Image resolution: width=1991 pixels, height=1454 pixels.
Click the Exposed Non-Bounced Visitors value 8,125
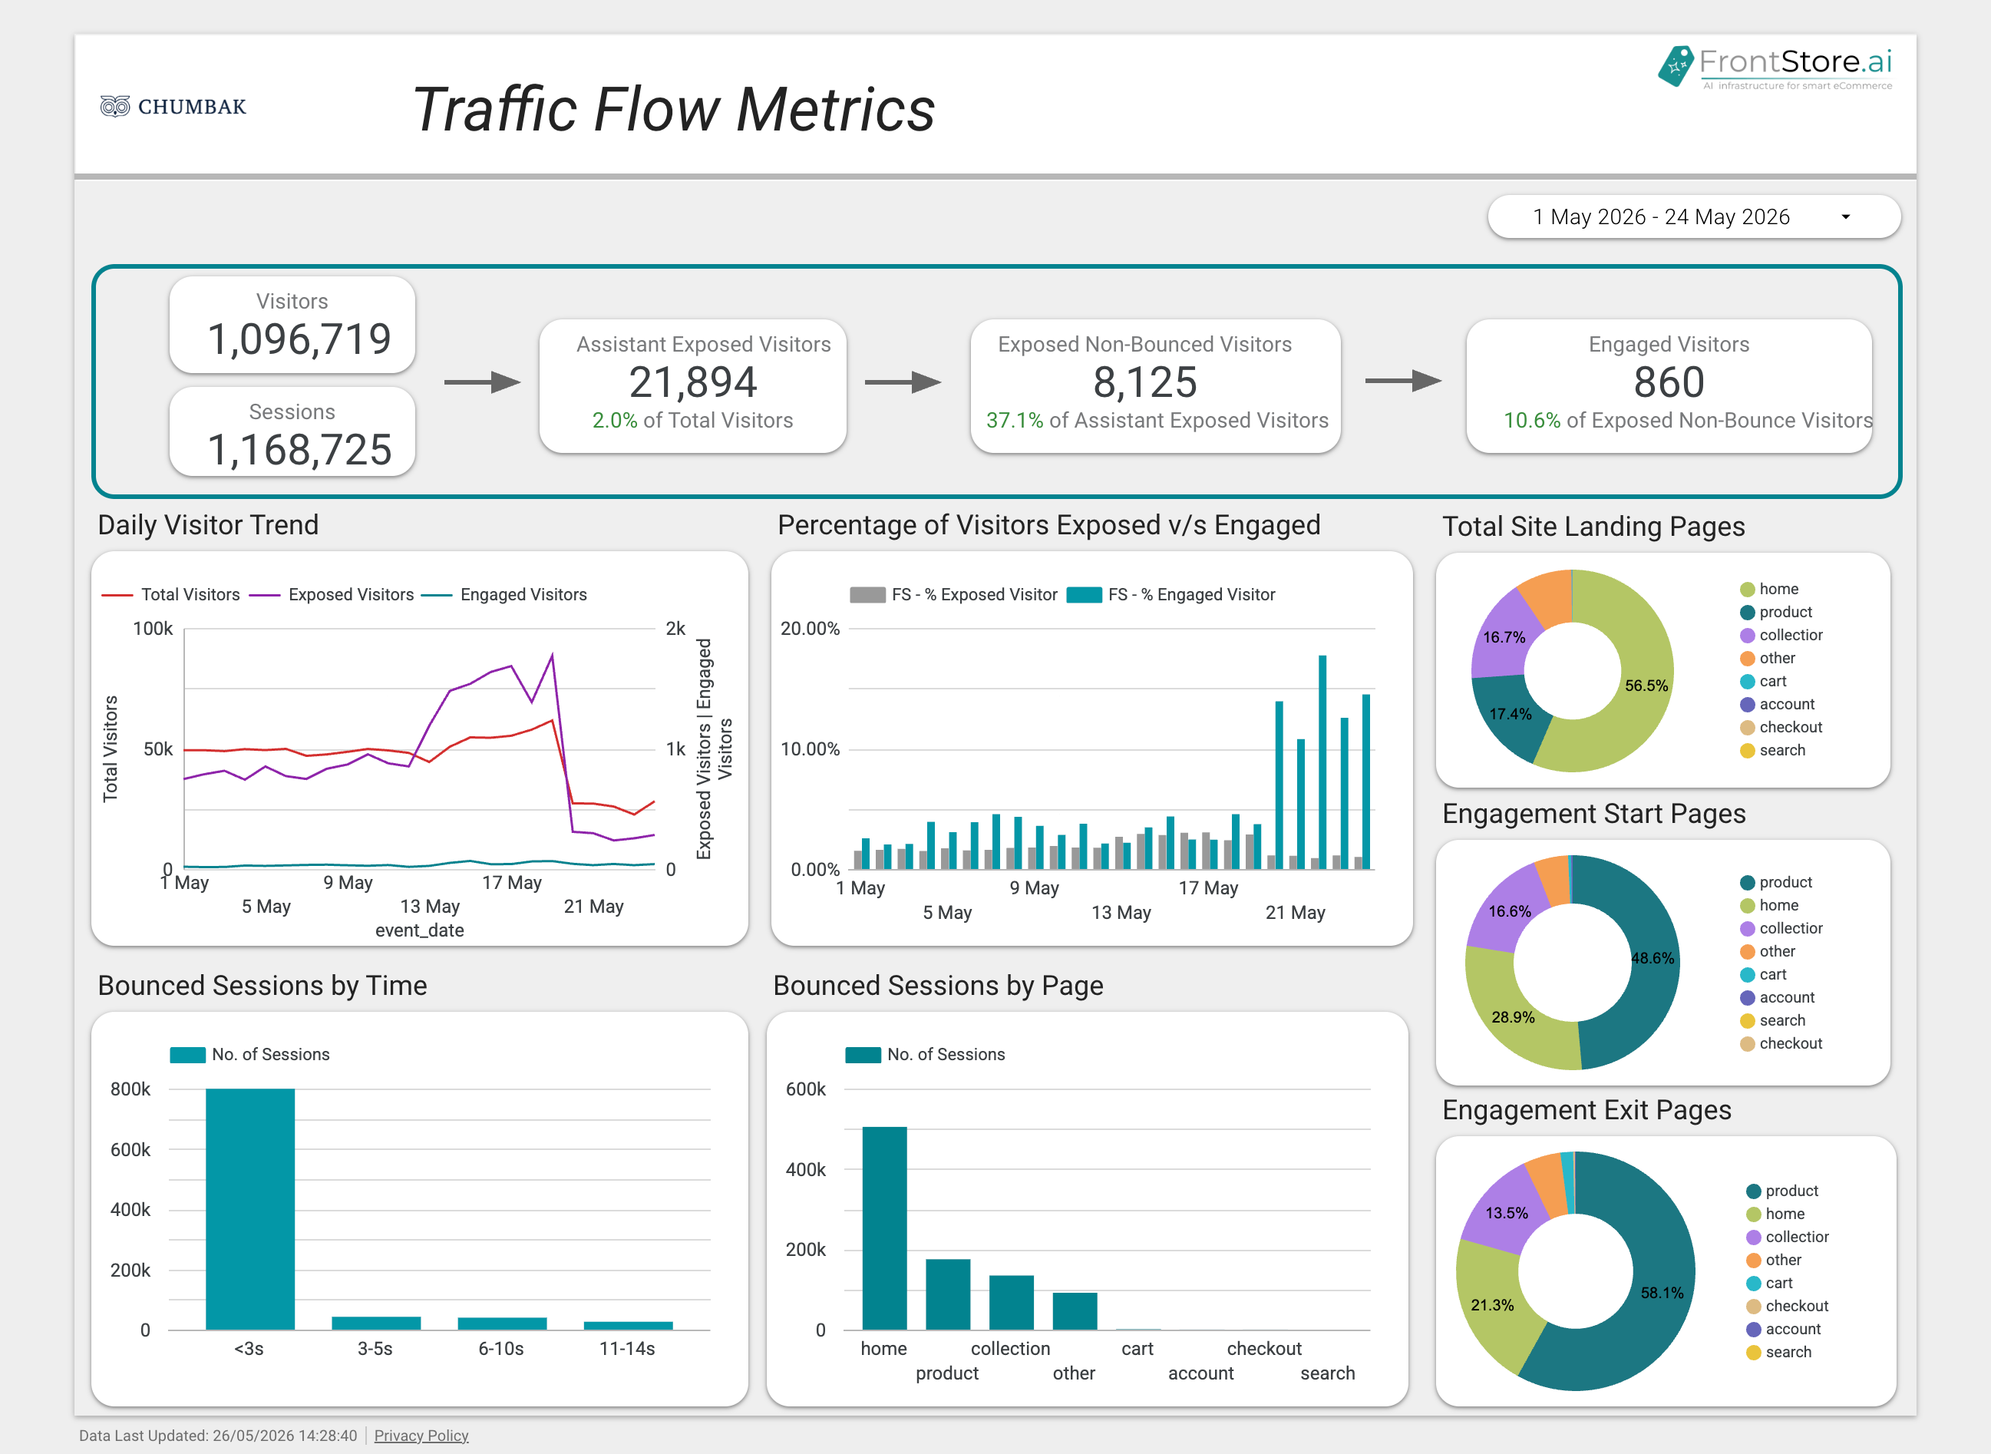[1144, 382]
